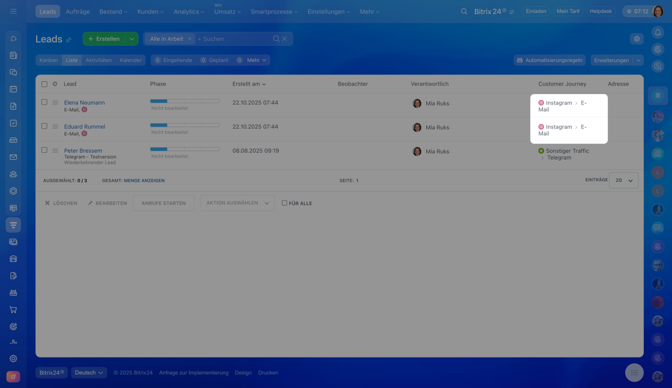Switch to the Aktivitäten view tab
Viewport: 672px width, 388px height.
point(99,60)
